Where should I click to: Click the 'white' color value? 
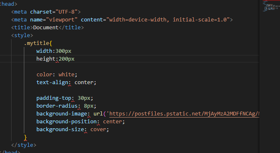coord(66,75)
